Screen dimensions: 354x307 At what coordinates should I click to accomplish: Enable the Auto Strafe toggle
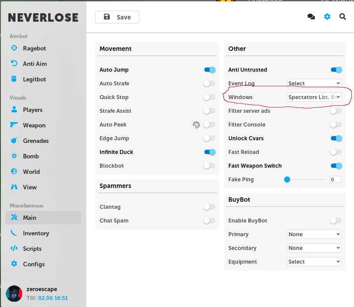pyautogui.click(x=209, y=84)
